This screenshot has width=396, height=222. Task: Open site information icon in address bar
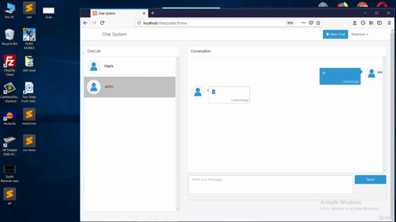point(139,23)
